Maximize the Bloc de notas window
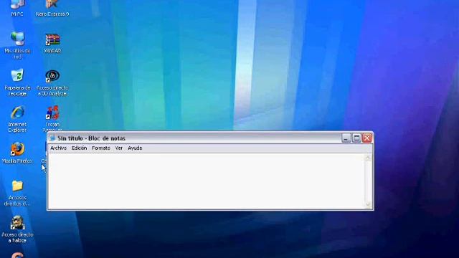 pyautogui.click(x=356, y=138)
